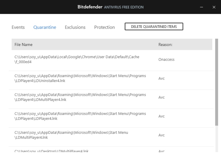Close the Bitdefender window

point(214,7)
